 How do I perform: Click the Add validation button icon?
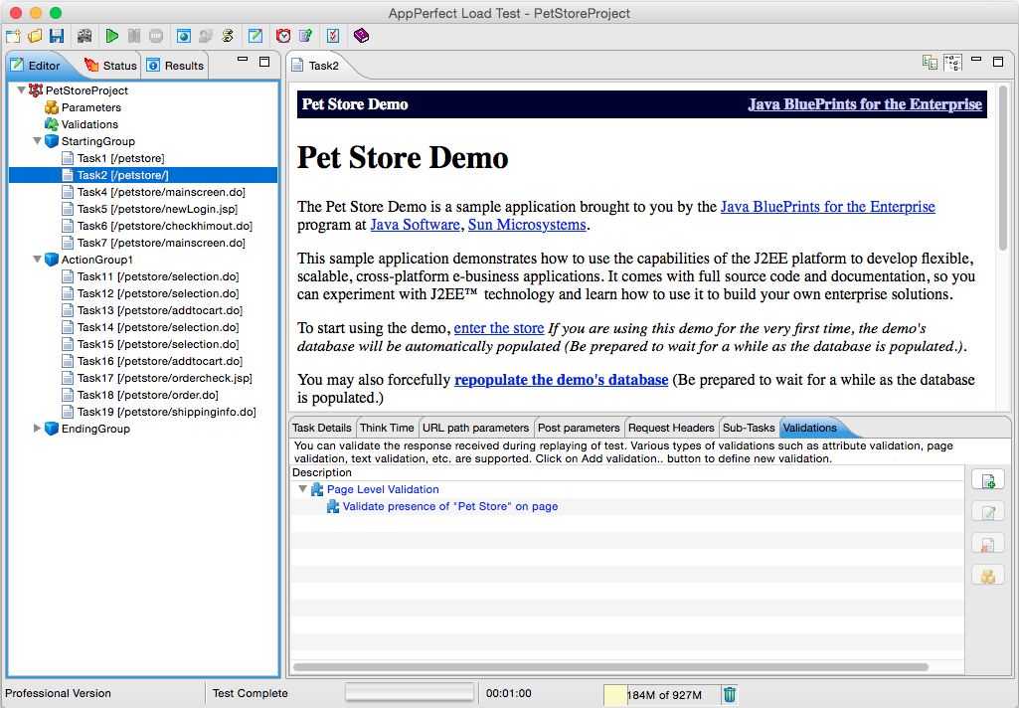(x=988, y=480)
